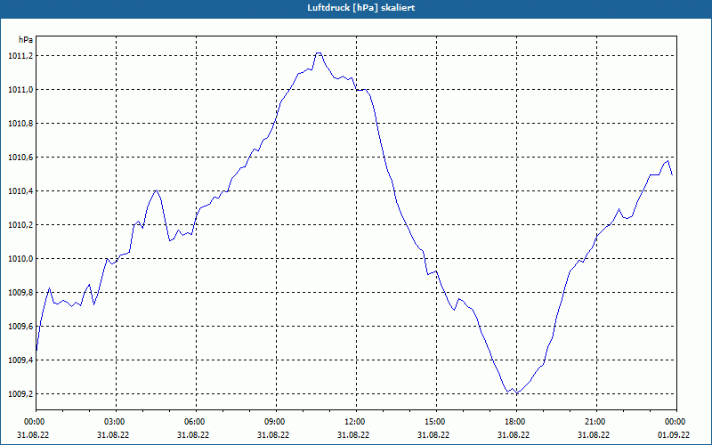Click the 03:00 time axis label
The width and height of the screenshot is (712, 445).
117,422
